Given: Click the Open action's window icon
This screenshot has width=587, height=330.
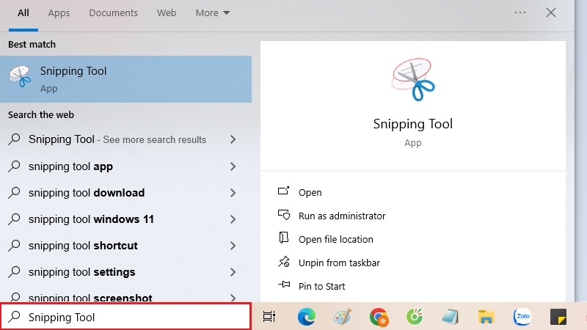Looking at the screenshot, I should pos(283,191).
